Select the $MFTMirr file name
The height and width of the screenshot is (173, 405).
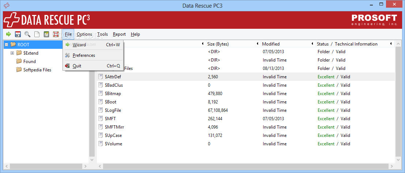point(115,127)
